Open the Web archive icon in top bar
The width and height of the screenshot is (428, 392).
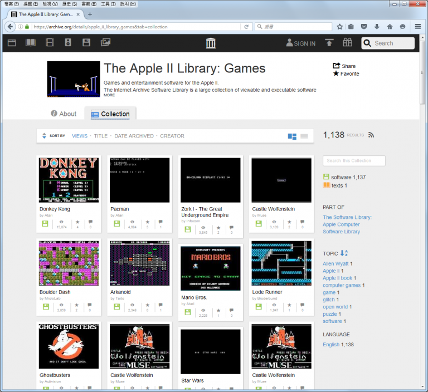click(12, 43)
